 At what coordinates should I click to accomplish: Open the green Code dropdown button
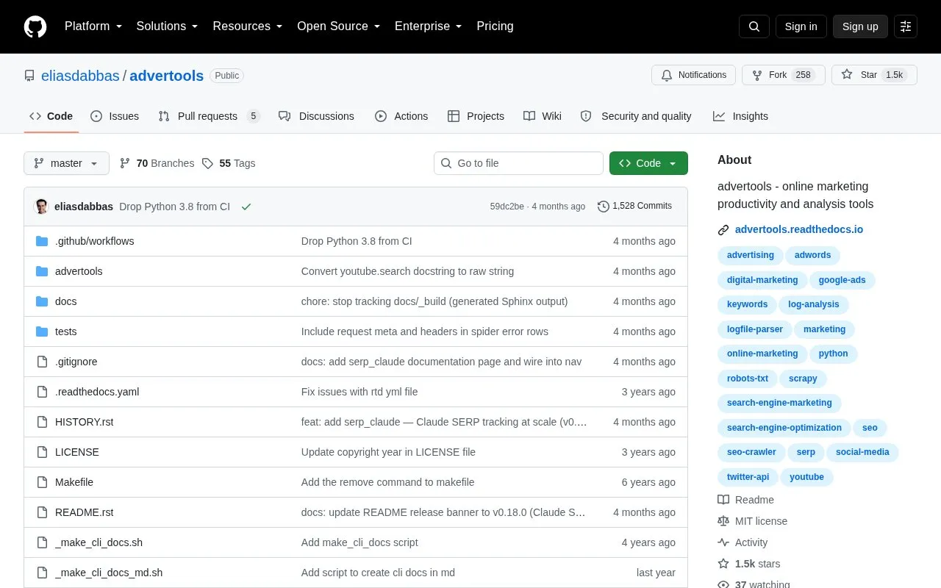[x=648, y=163]
